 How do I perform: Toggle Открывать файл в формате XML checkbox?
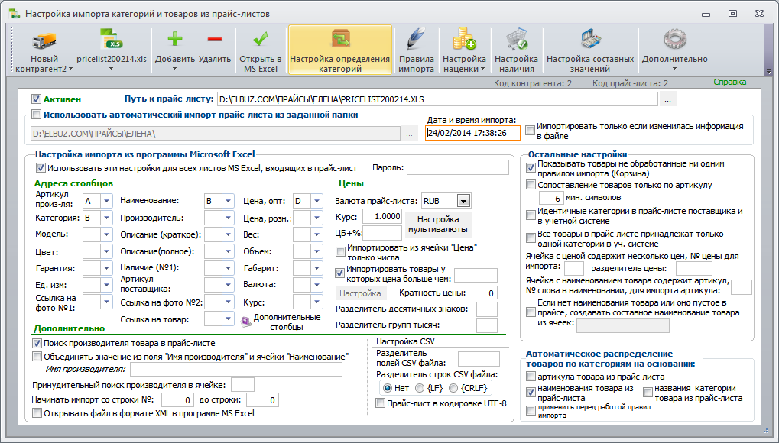click(37, 412)
